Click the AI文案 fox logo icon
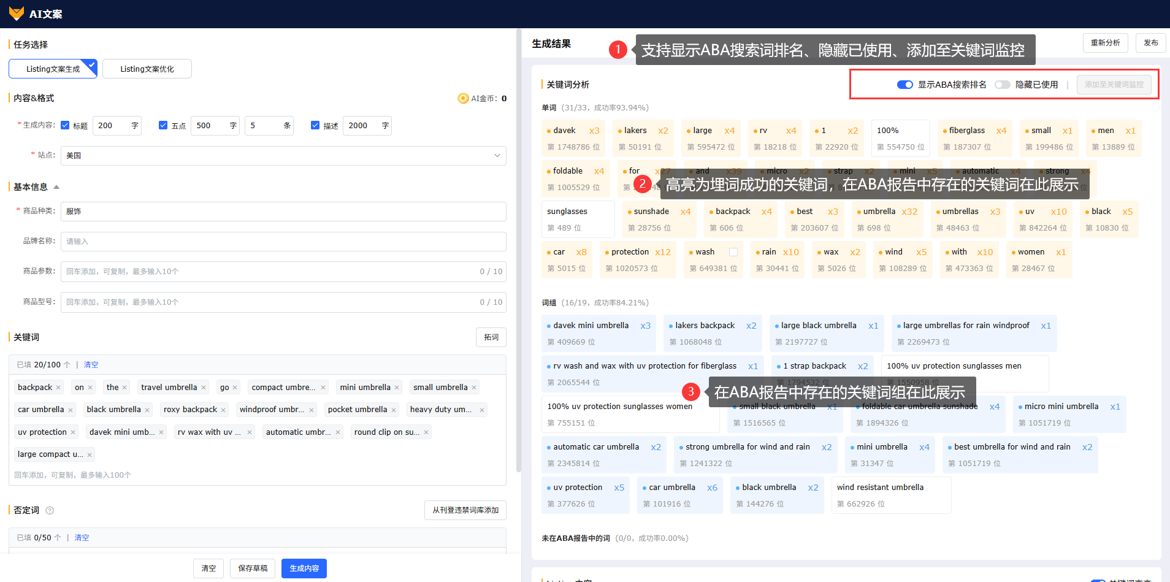The image size is (1170, 582). 17,13
